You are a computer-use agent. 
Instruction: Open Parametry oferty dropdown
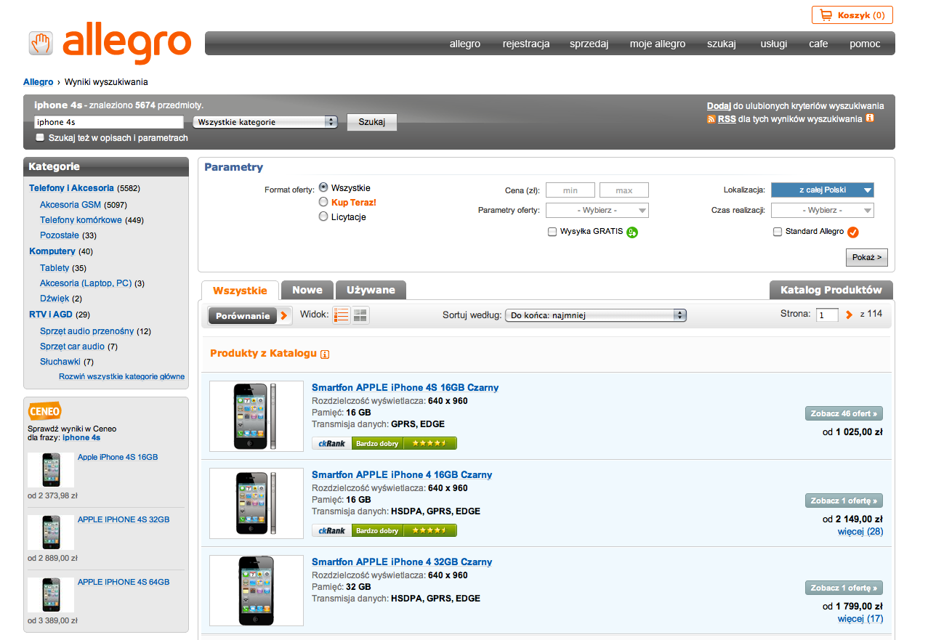(597, 210)
